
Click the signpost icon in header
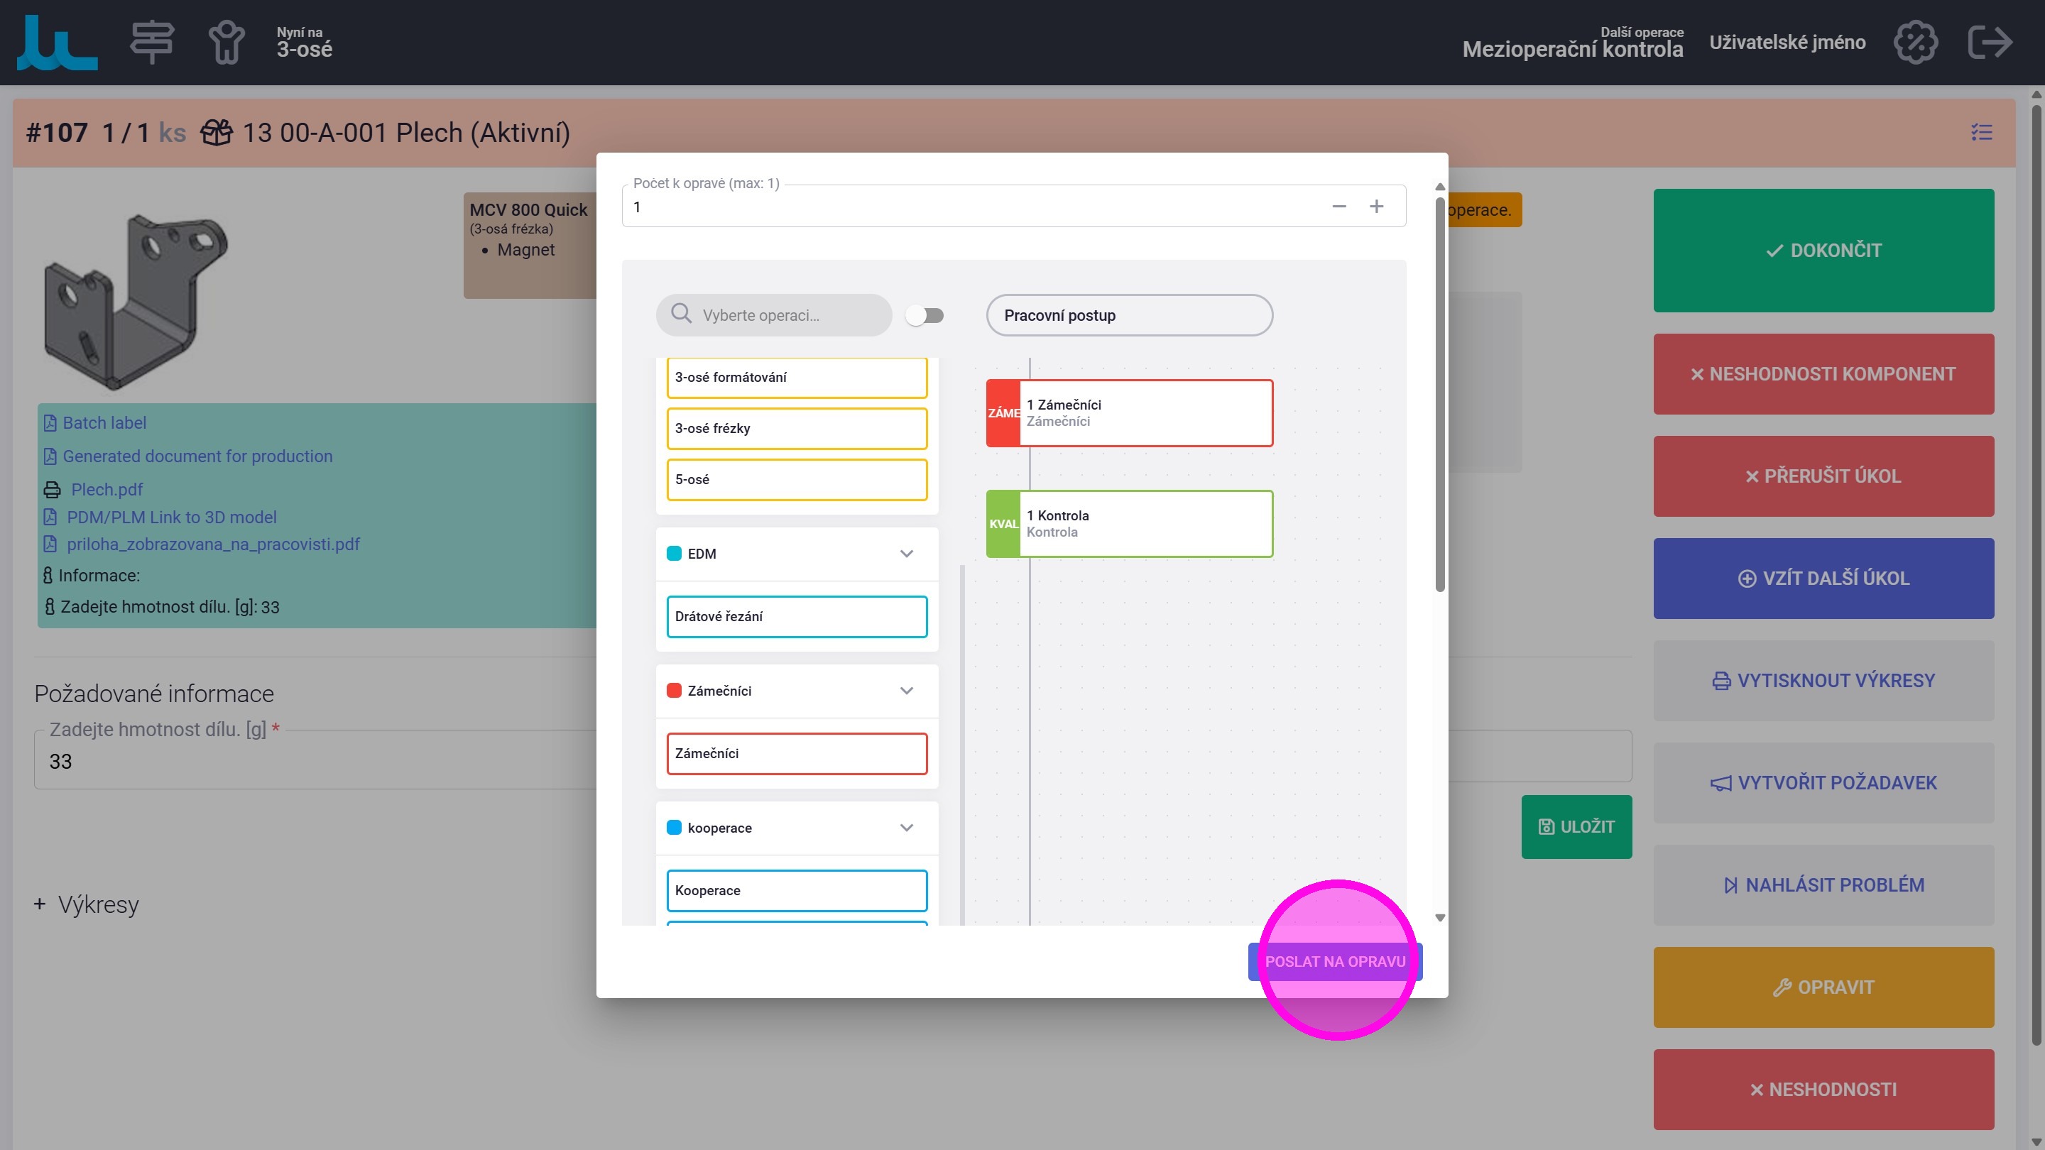coord(152,41)
